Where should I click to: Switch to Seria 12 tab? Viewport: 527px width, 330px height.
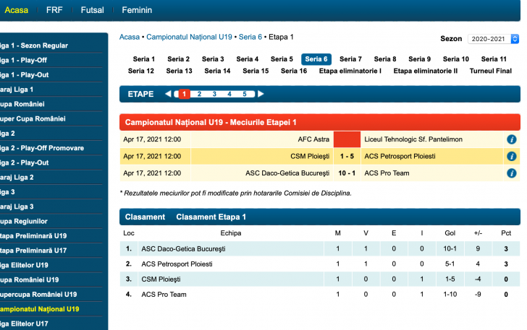pyautogui.click(x=141, y=71)
